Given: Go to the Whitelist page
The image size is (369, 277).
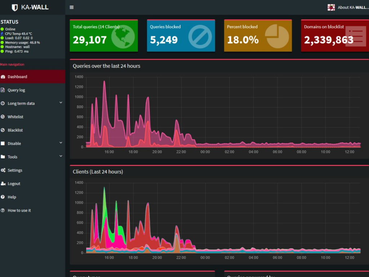Looking at the screenshot, I should click(32, 117).
